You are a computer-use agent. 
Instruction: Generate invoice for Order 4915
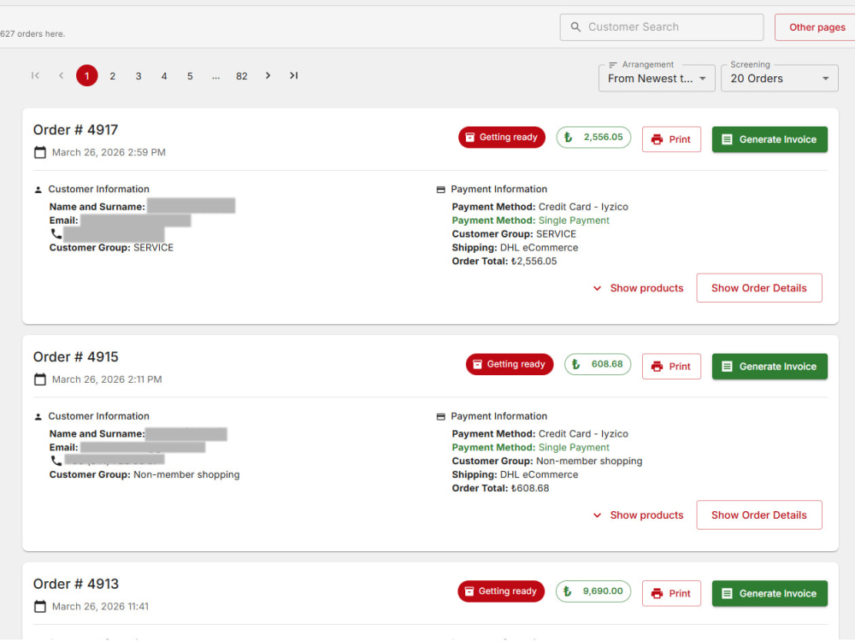point(769,367)
